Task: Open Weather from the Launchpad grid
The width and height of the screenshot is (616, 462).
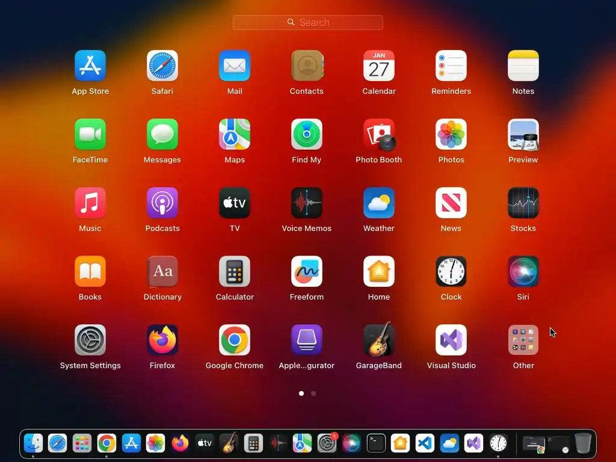Action: 379,203
